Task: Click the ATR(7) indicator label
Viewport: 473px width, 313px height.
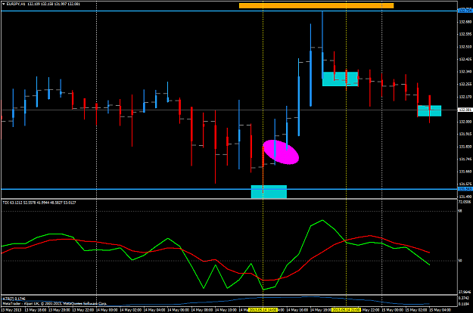Action: [x=14, y=299]
